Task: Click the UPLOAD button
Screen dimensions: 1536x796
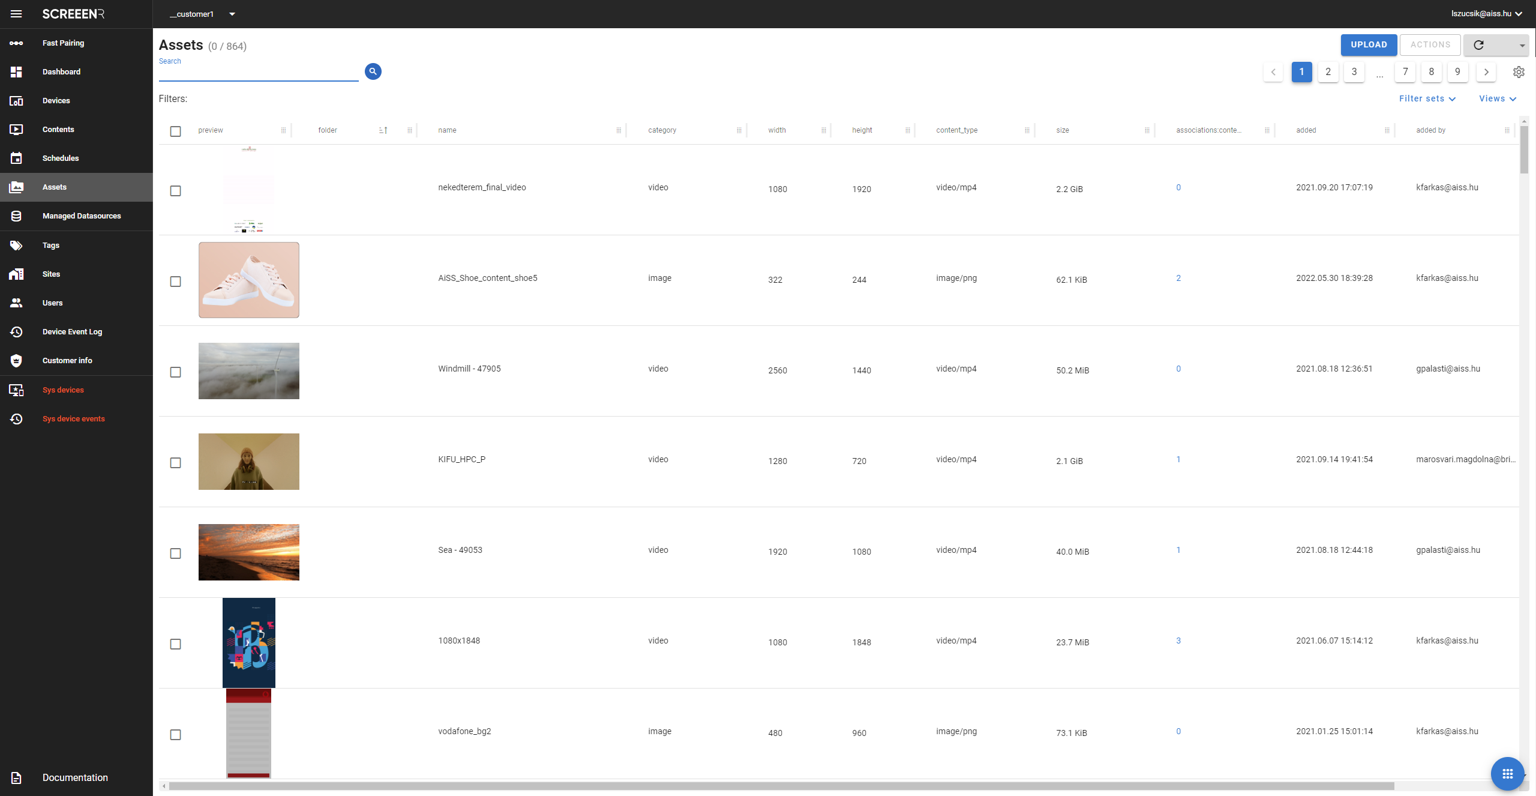Action: tap(1369, 45)
